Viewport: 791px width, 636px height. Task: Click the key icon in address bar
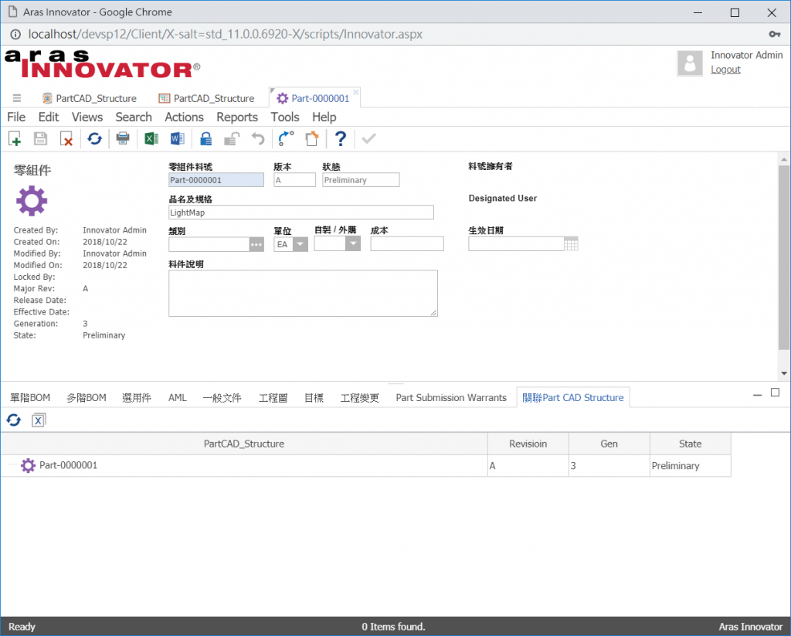pos(774,34)
